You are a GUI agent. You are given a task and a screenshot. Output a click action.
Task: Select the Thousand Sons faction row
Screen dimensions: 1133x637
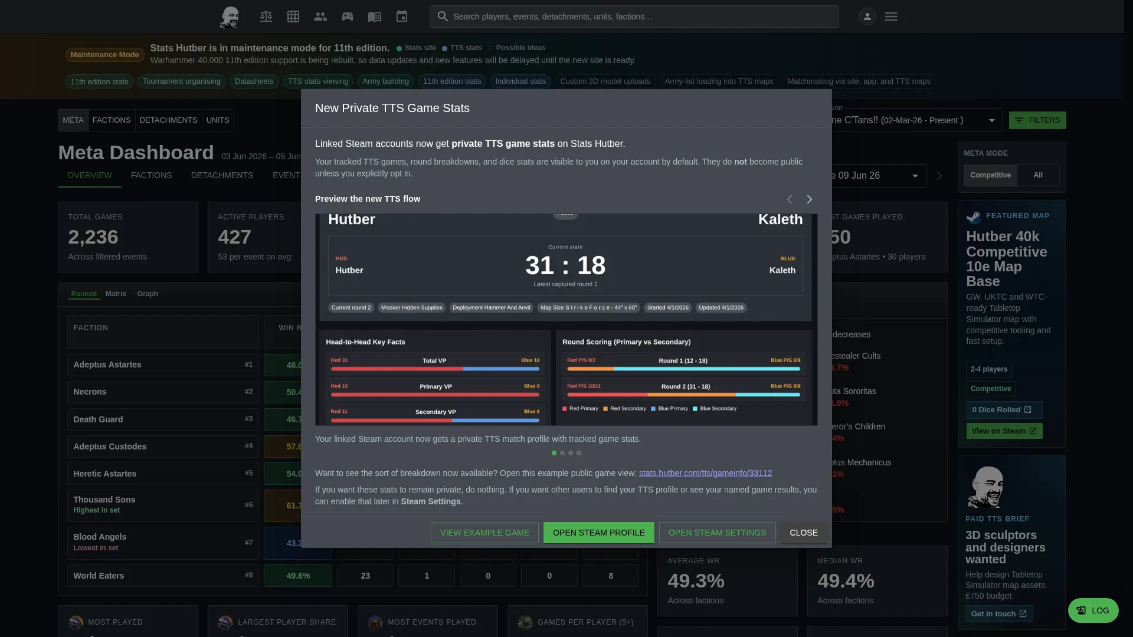pyautogui.click(x=163, y=505)
